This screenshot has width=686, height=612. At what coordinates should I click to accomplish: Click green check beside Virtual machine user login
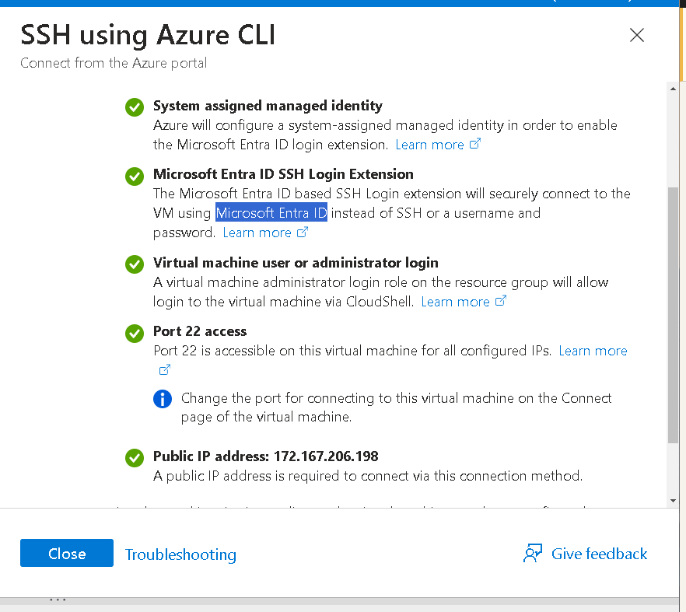[x=135, y=264]
